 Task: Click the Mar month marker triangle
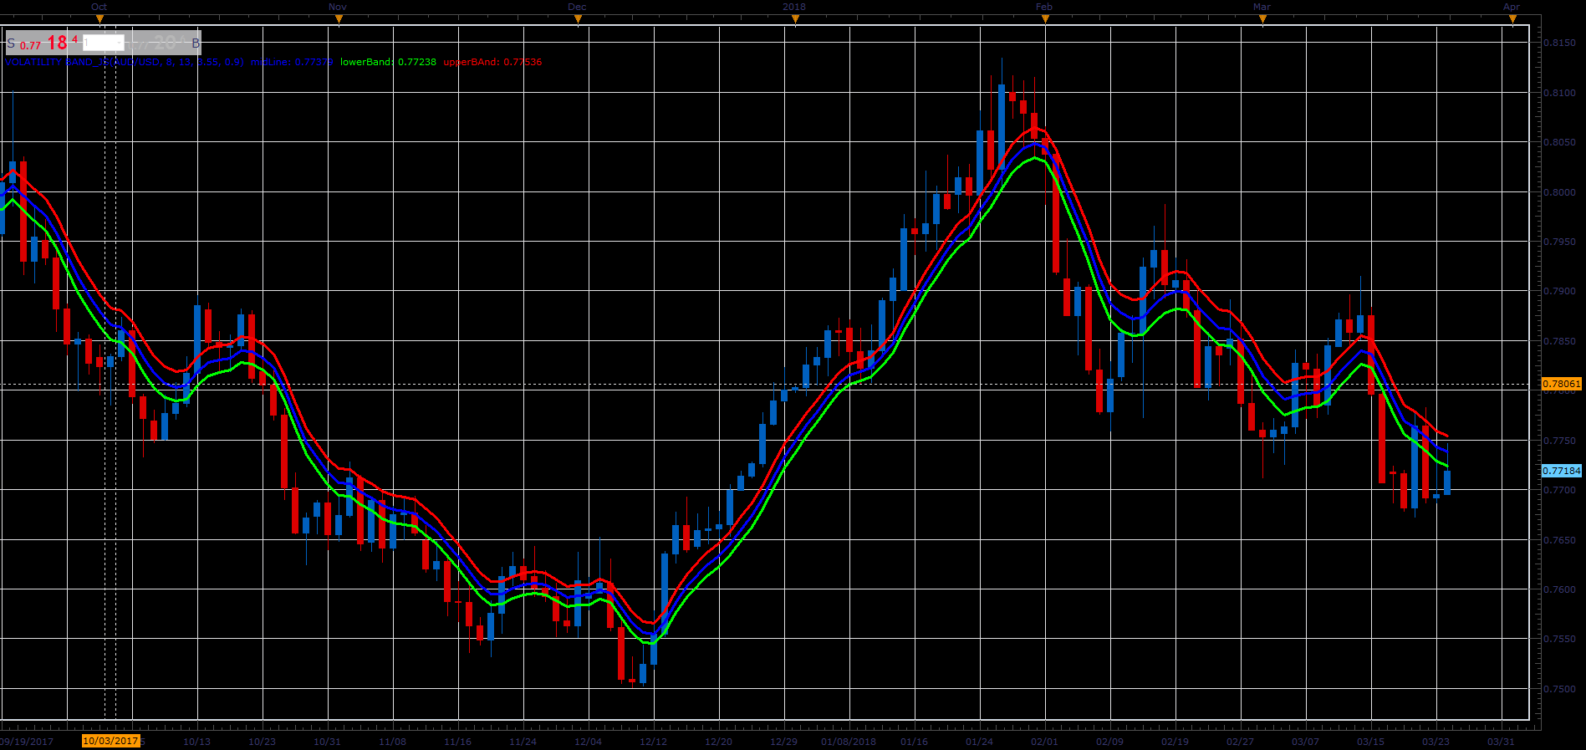pos(1262,20)
